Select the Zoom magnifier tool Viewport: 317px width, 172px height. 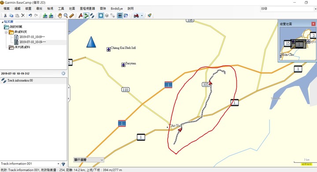point(66,15)
